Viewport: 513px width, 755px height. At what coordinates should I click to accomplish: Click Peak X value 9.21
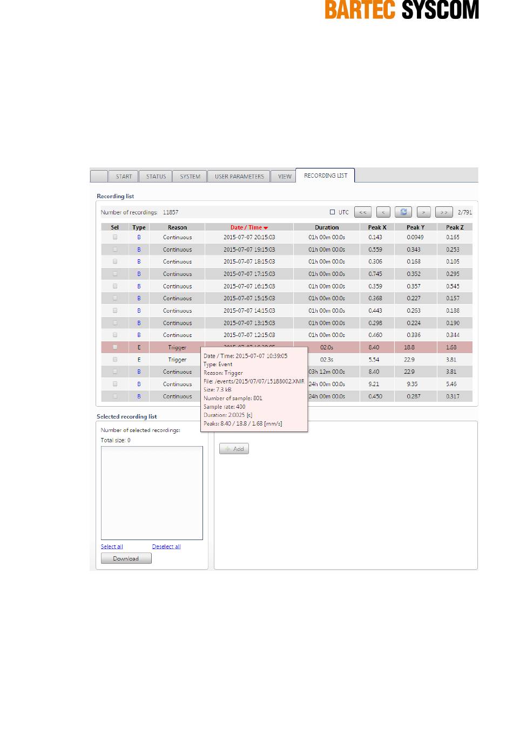pos(374,384)
